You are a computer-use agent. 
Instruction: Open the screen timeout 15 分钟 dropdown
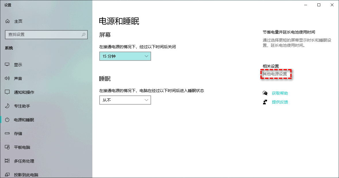click(x=125, y=56)
